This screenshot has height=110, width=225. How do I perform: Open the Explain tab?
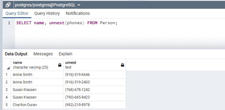pos(65,54)
